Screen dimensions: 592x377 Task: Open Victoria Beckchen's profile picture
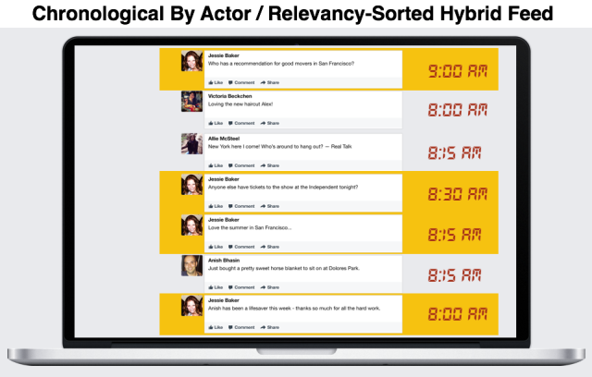click(x=191, y=102)
